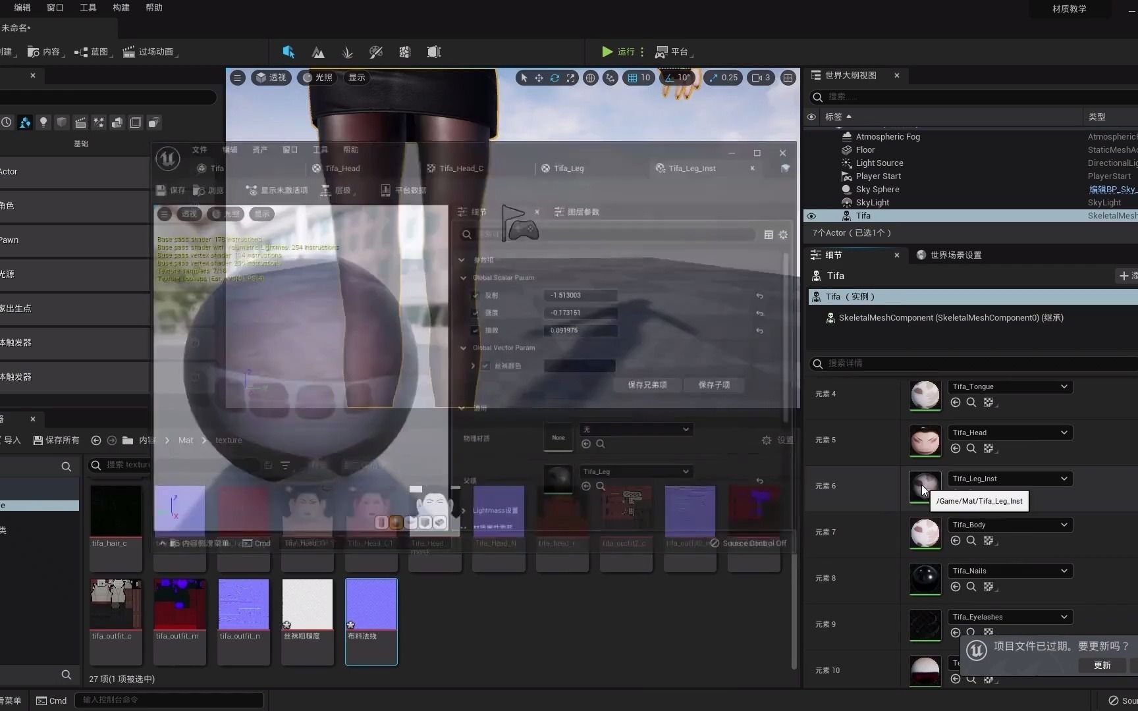Open the 平台 platforms dropdown
The height and width of the screenshot is (711, 1138).
pos(676,52)
